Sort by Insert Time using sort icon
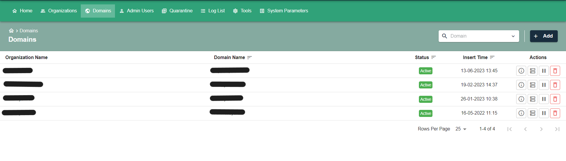 coord(492,58)
